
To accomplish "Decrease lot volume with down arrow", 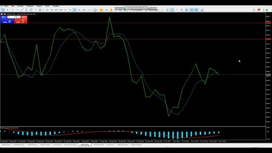I will [x=8, y=17].
